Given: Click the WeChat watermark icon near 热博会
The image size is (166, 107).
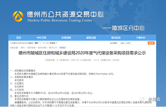Looking at the screenshot, I should pos(142,99).
